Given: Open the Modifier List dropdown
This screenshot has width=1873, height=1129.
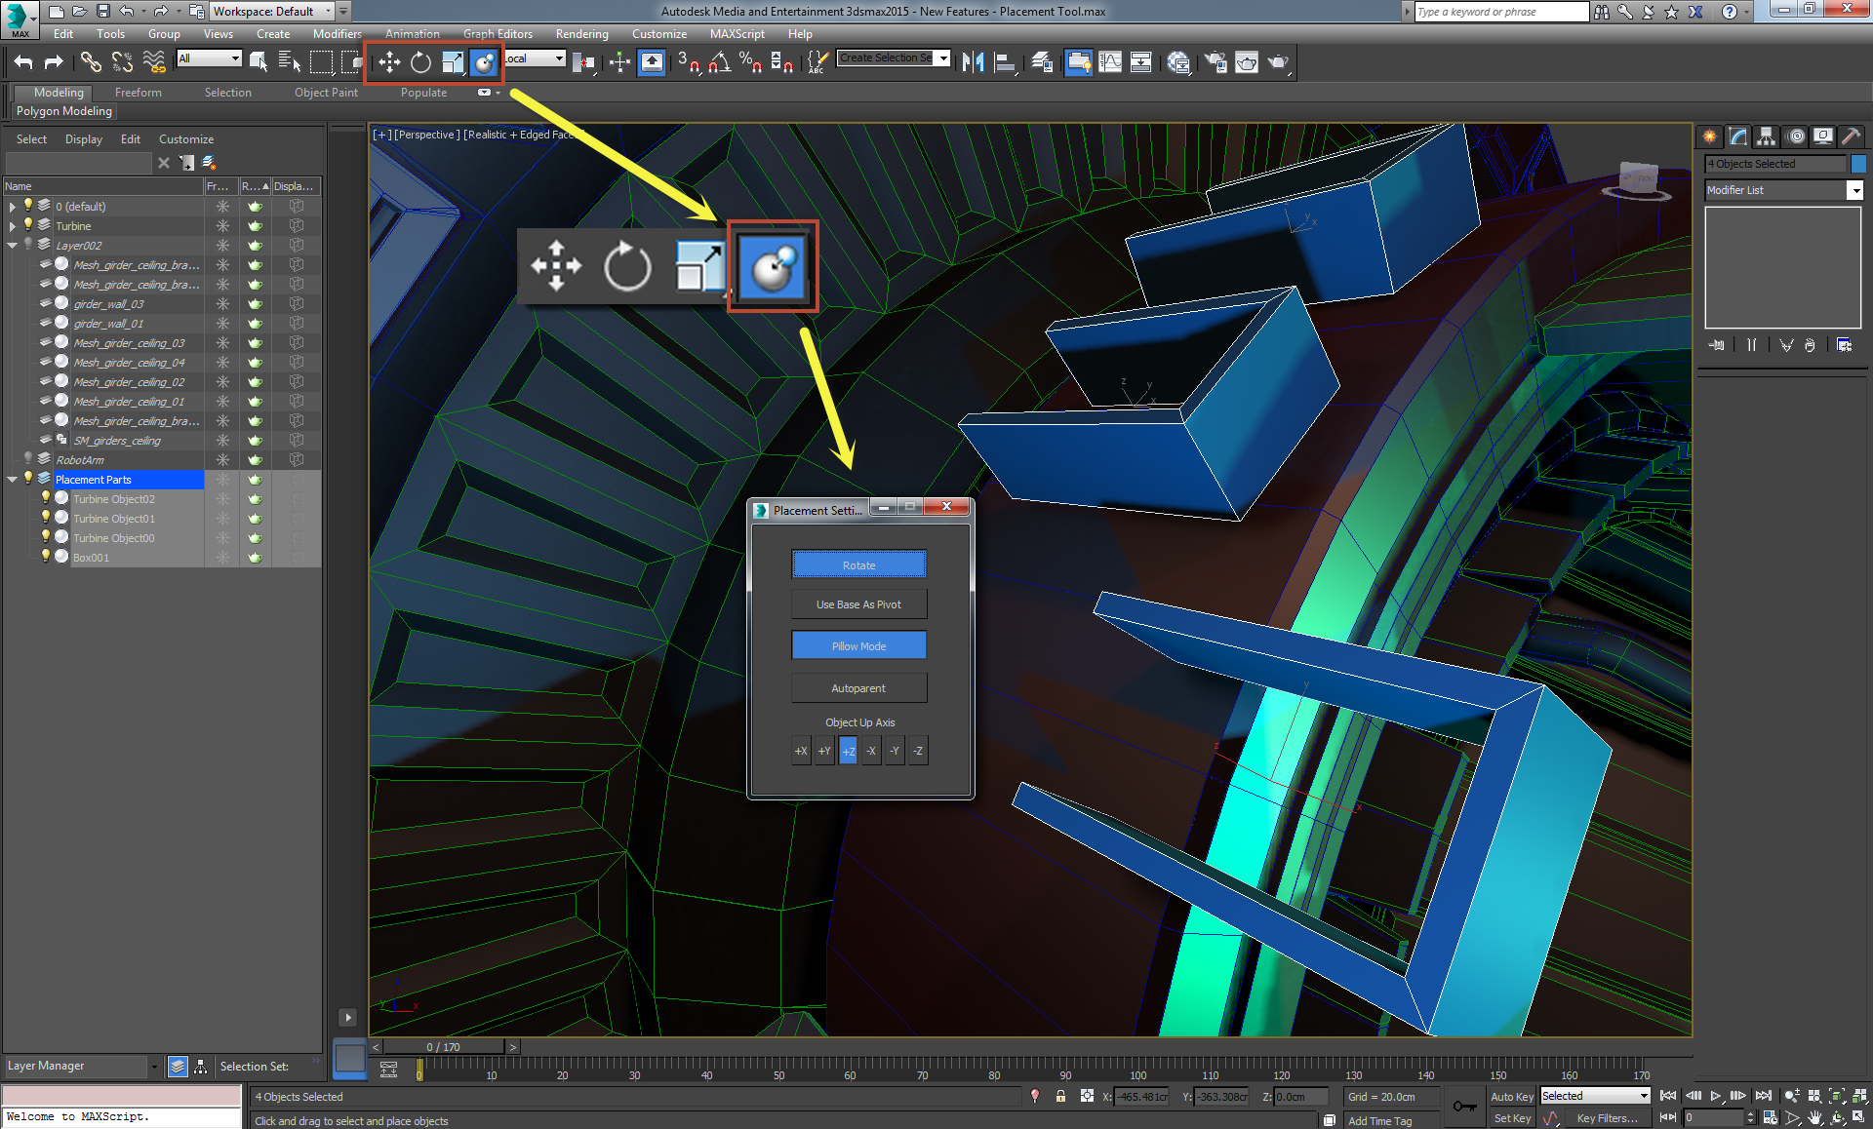Looking at the screenshot, I should coord(1852,190).
